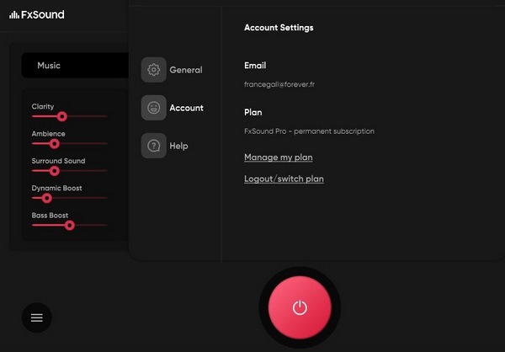Open the Help settings tab
The height and width of the screenshot is (352, 505).
click(x=165, y=146)
